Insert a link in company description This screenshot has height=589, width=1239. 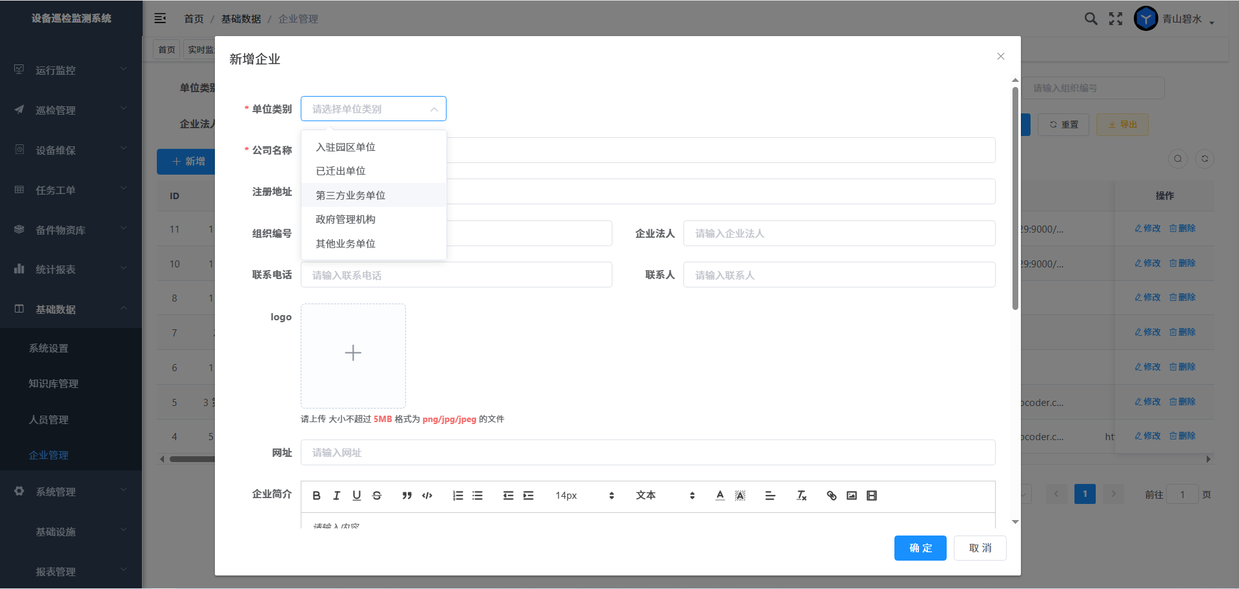(831, 496)
